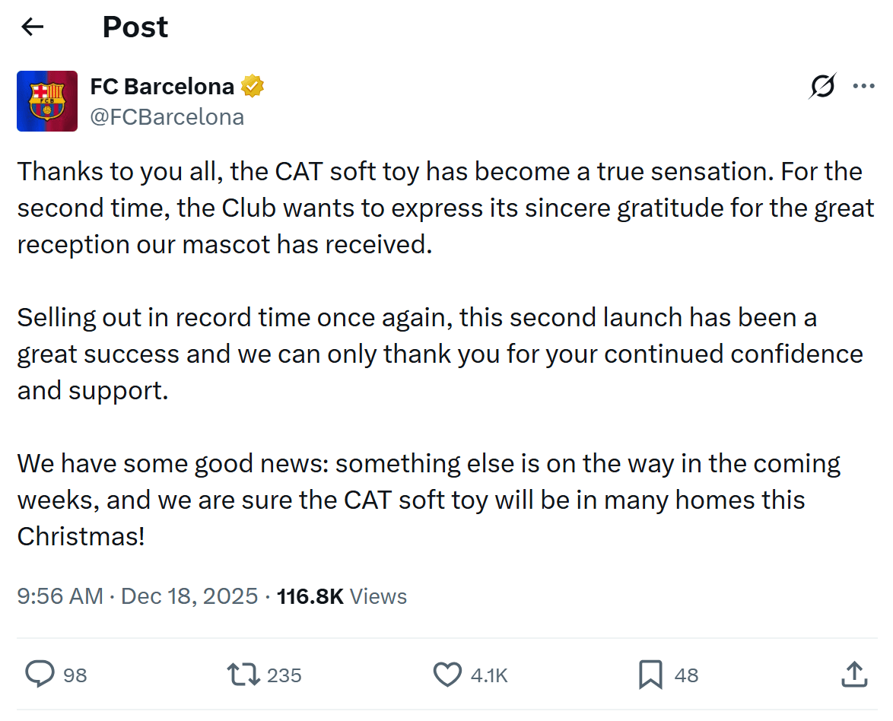Click the repost count 235

point(284,675)
